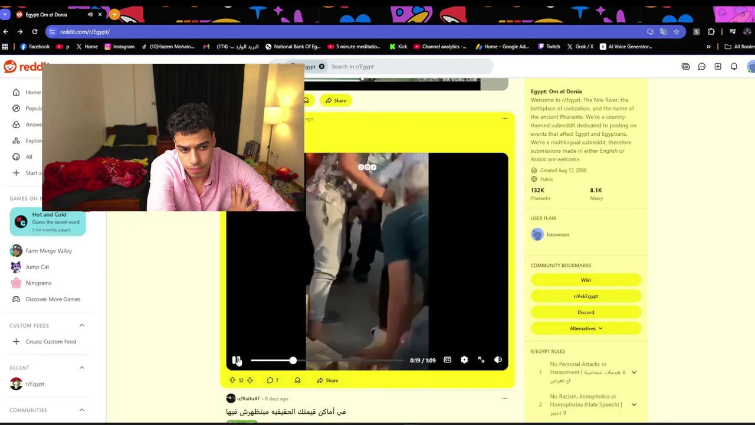755x425 pixels.
Task: Open Popular feed in sidebar
Action: click(x=27, y=109)
